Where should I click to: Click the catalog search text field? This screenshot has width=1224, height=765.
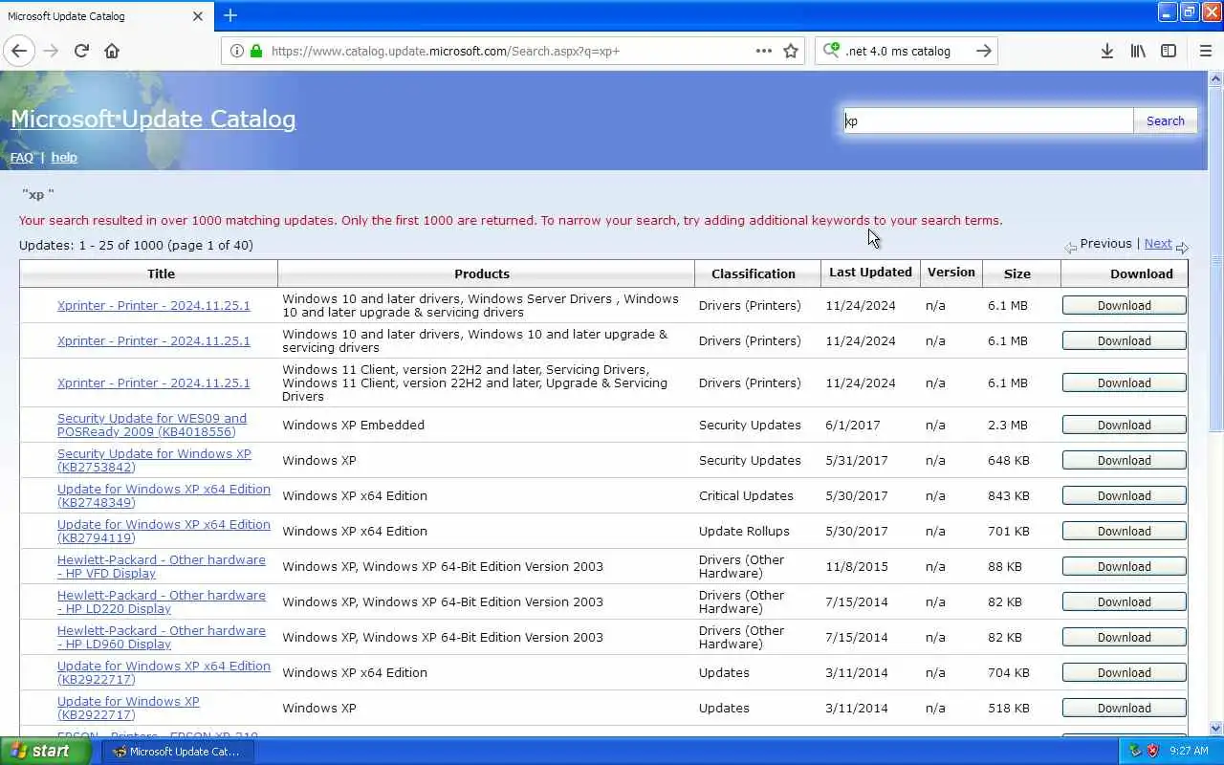click(x=988, y=120)
